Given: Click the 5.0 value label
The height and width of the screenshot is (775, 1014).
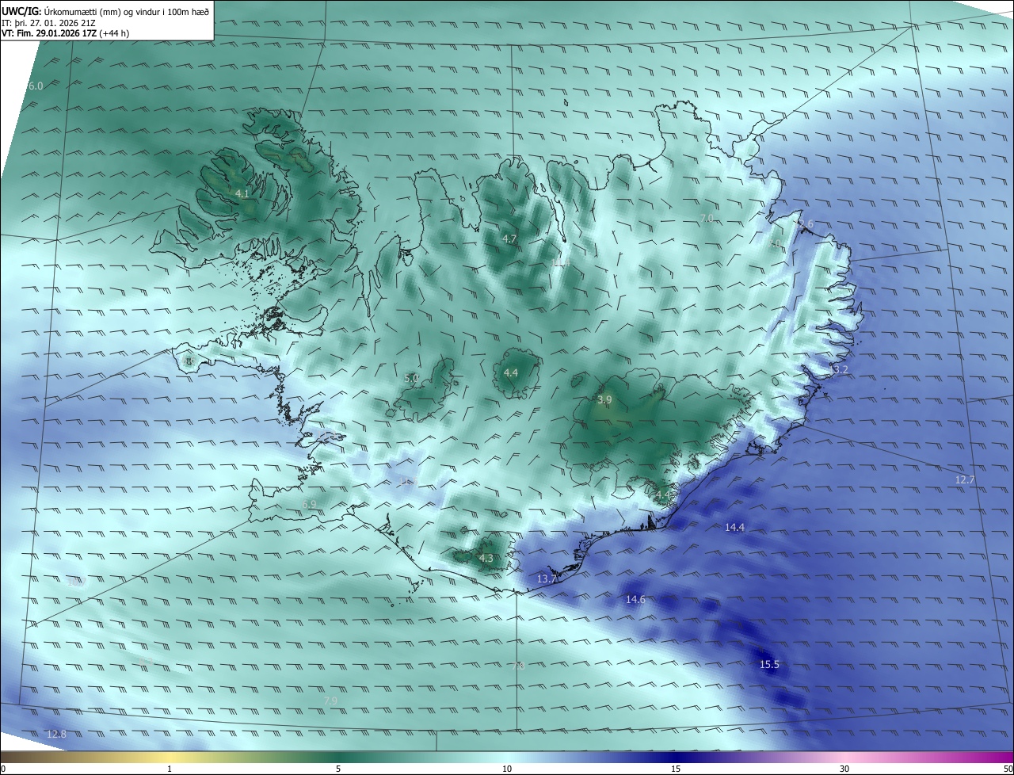Looking at the screenshot, I should [x=411, y=378].
